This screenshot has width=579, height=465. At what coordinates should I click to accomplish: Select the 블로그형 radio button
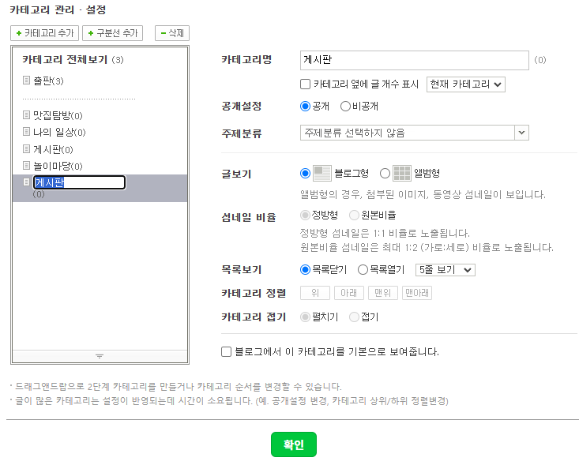305,174
